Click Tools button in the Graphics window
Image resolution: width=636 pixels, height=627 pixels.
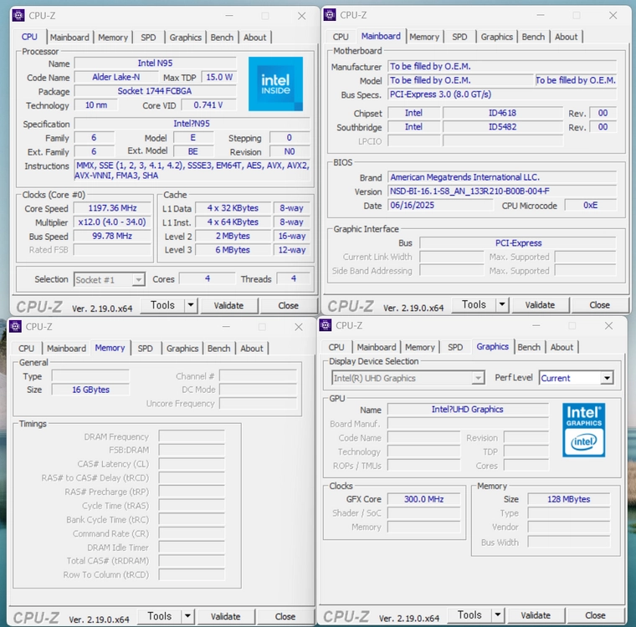(x=469, y=615)
